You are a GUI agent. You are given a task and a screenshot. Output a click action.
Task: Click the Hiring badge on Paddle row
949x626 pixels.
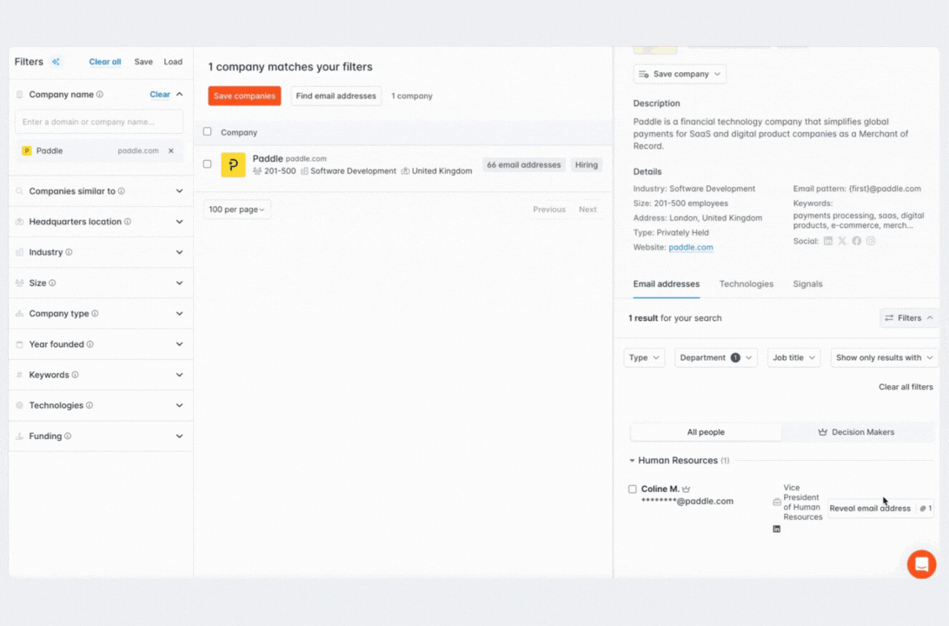click(586, 164)
